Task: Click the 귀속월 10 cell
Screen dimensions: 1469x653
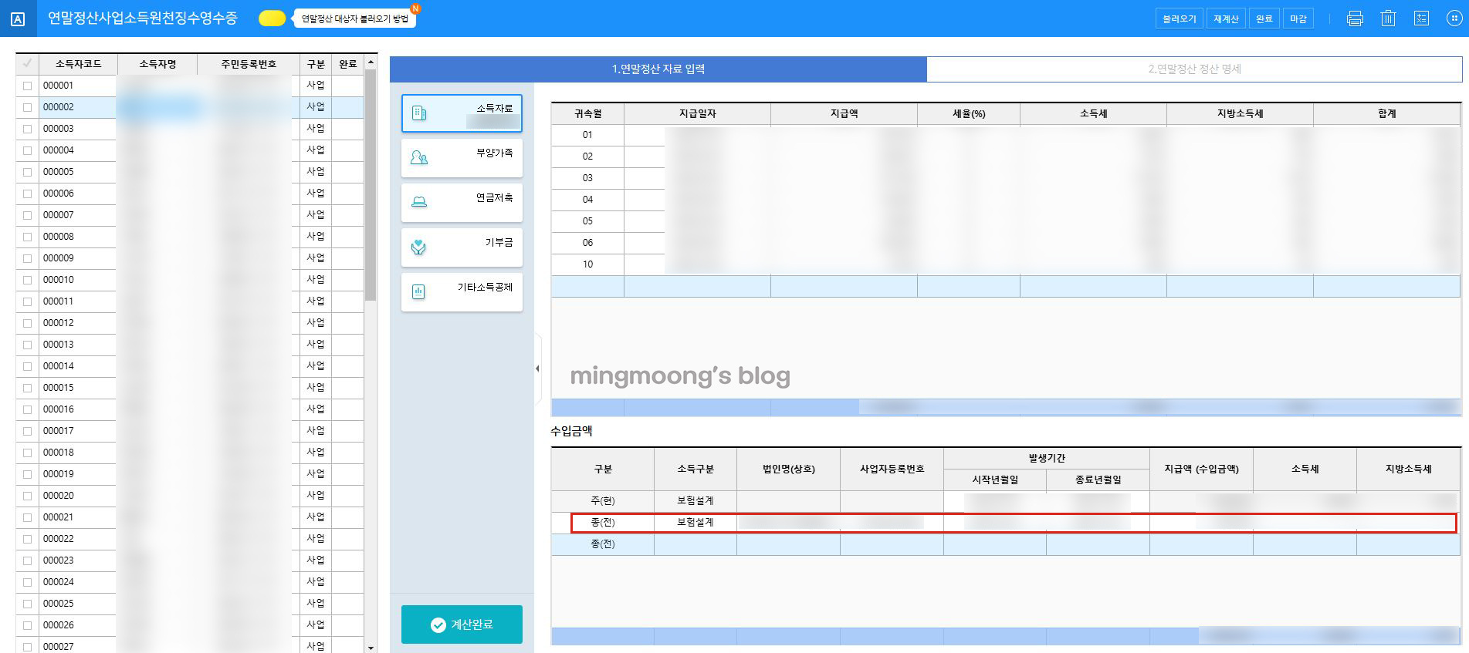Action: pyautogui.click(x=587, y=264)
